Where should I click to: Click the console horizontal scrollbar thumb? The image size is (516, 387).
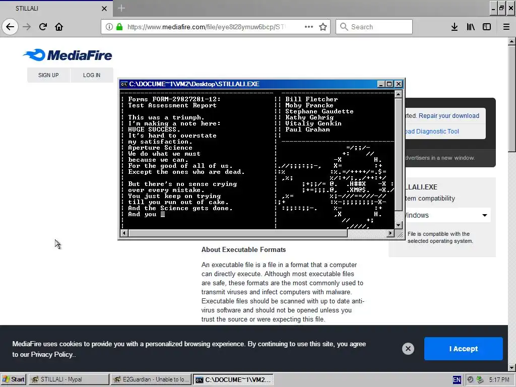pyautogui.click(x=238, y=233)
